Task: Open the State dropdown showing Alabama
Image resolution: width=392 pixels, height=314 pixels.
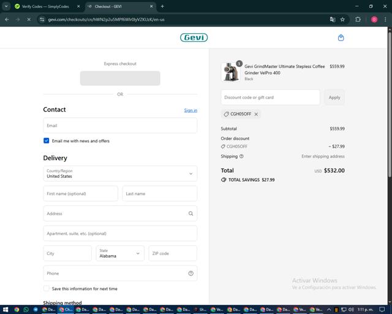Action: (x=120, y=253)
